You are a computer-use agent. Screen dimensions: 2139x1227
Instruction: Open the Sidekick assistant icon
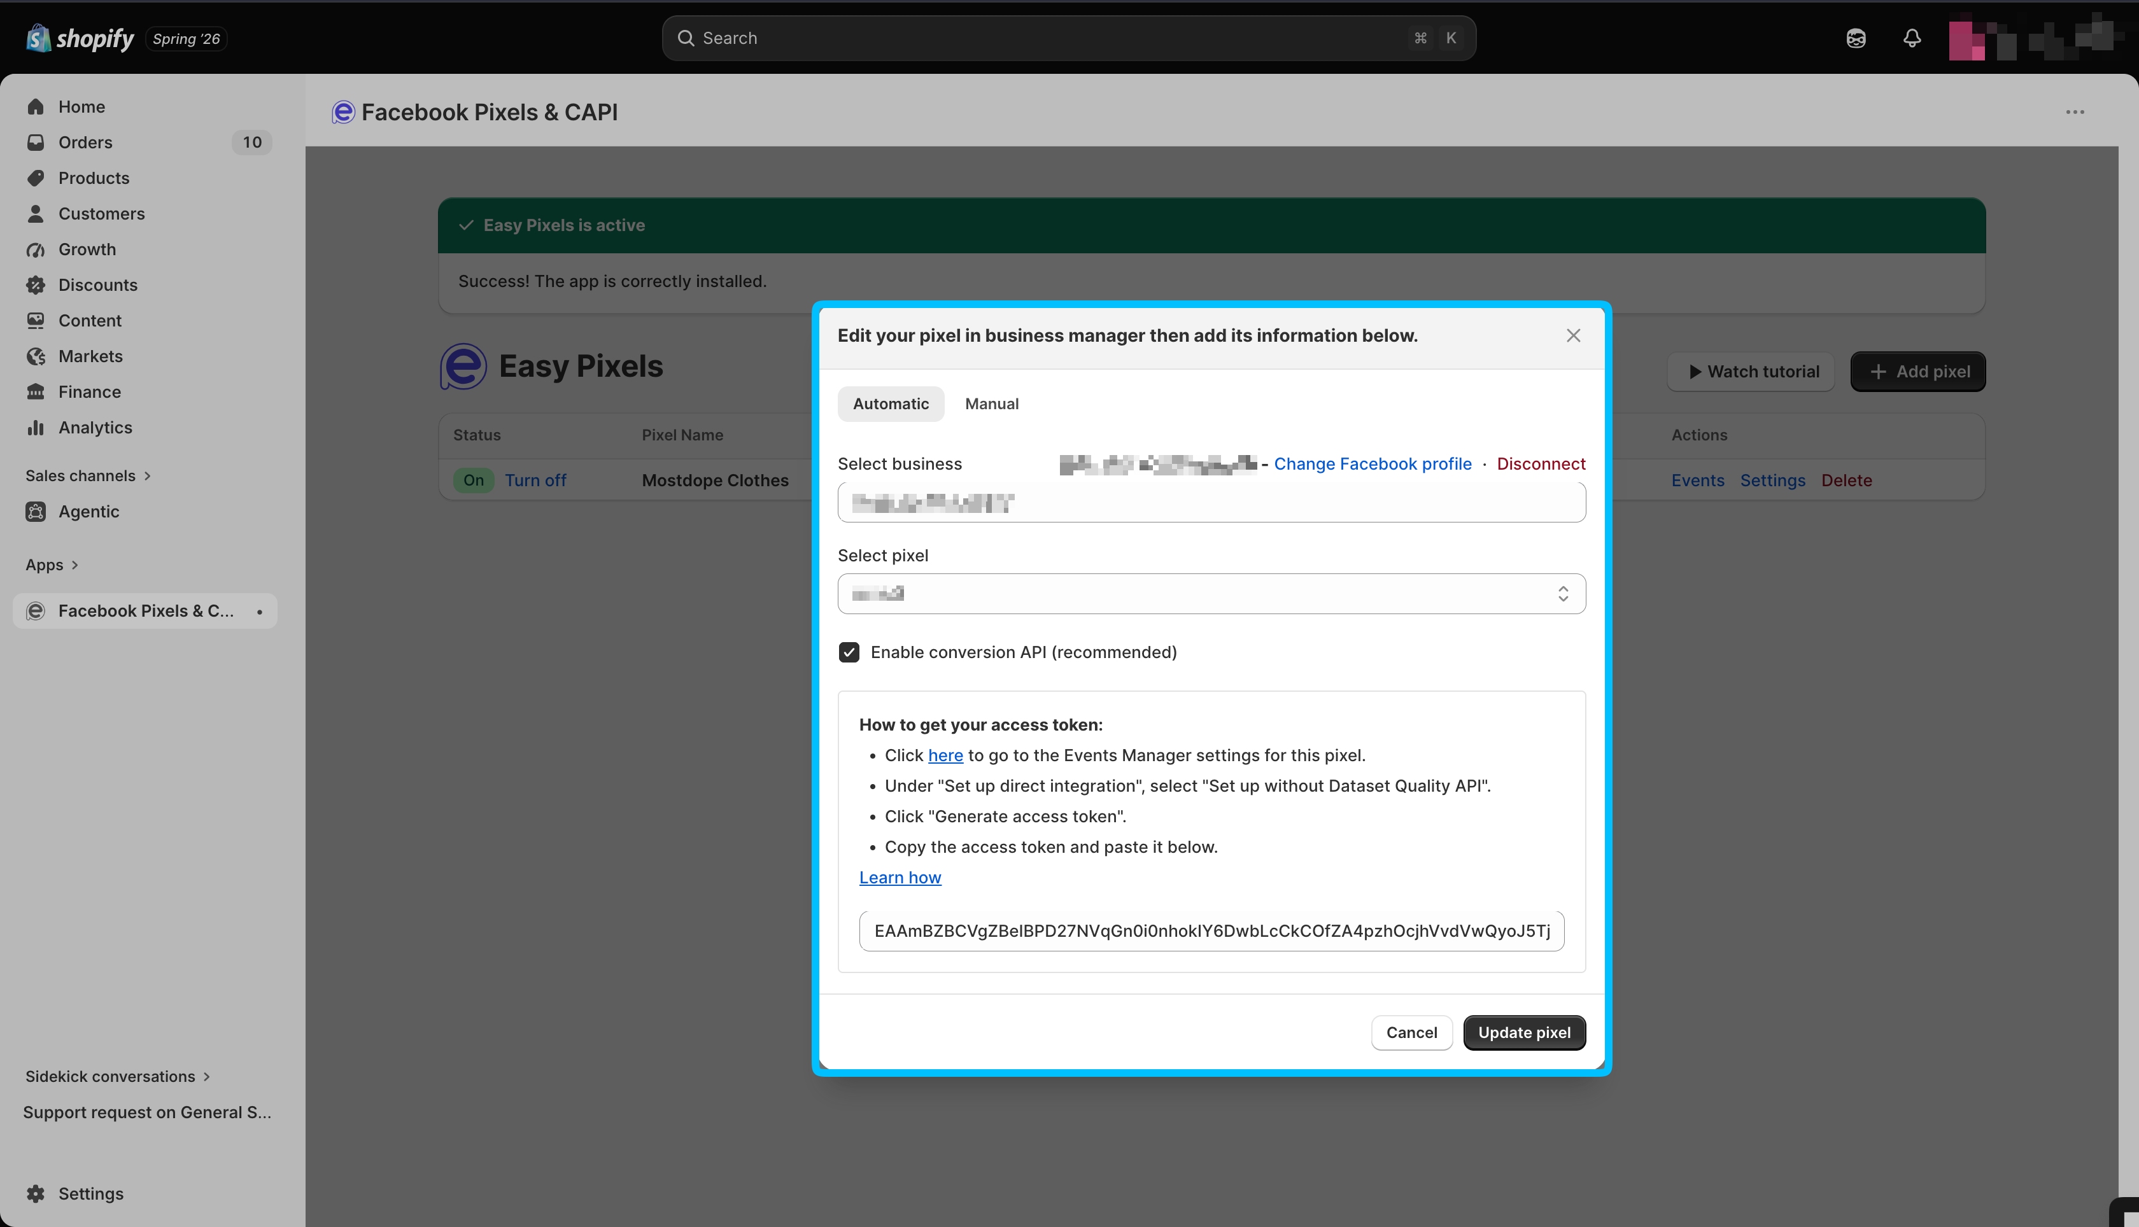1856,38
